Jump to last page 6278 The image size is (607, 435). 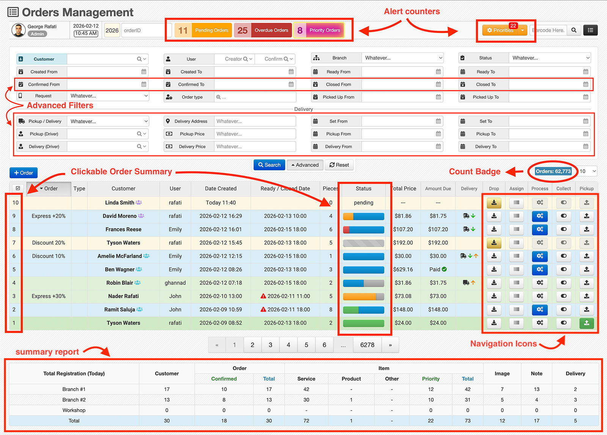(367, 345)
